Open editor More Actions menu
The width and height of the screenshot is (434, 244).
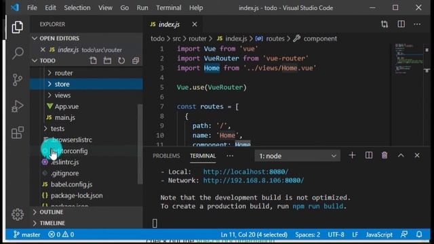[417, 24]
